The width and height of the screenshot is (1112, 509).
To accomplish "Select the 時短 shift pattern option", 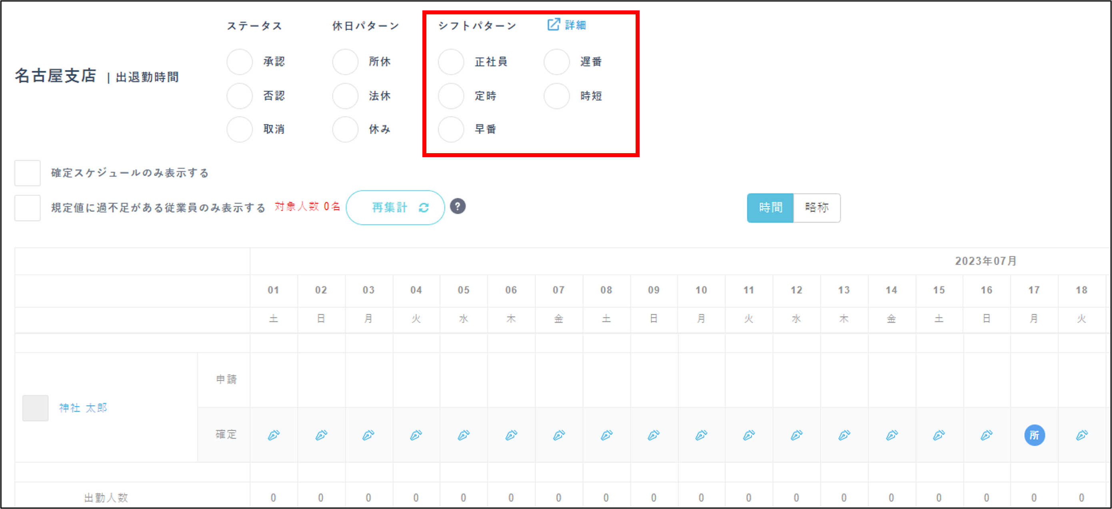I will (556, 96).
